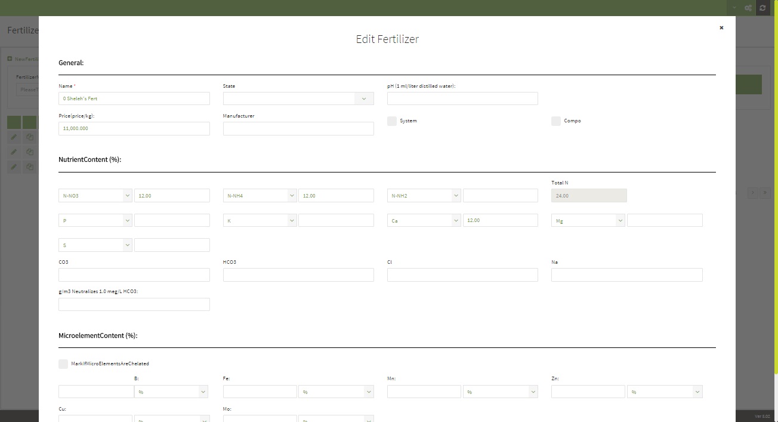The width and height of the screenshot is (778, 422).
Task: Open the Fe unit percent dropdown
Action: pos(336,392)
